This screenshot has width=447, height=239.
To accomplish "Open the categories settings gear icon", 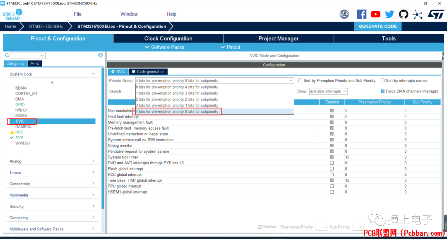I will (x=100, y=55).
